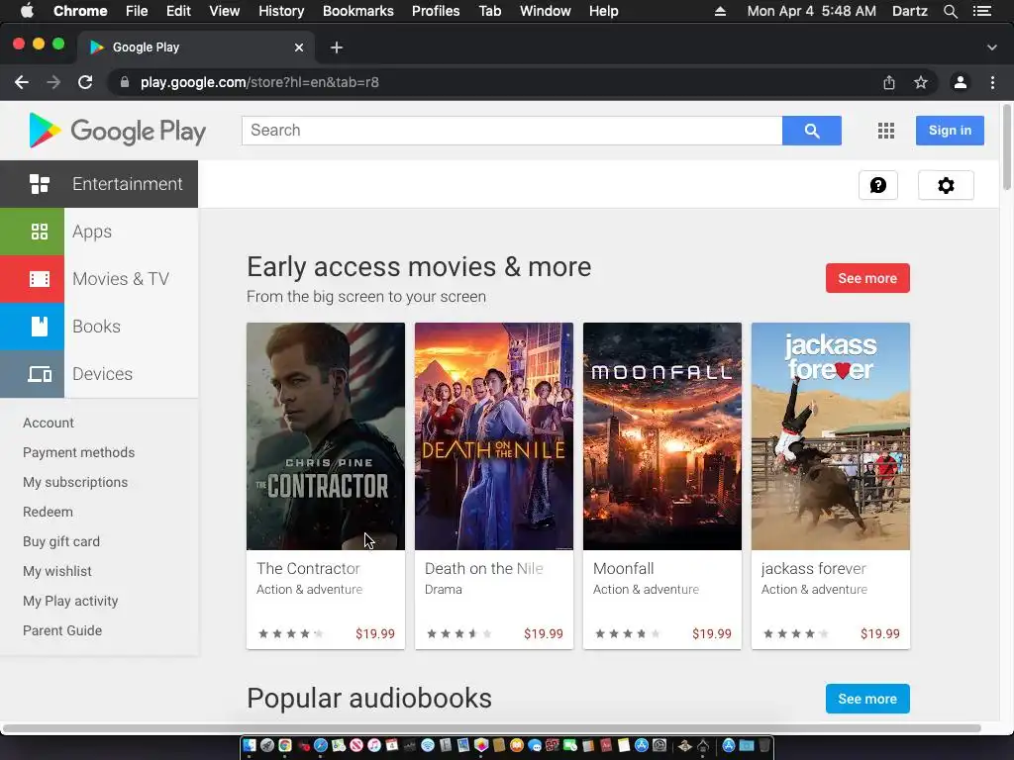Bookmark this page with the star icon
The width and height of the screenshot is (1014, 760).
921,82
